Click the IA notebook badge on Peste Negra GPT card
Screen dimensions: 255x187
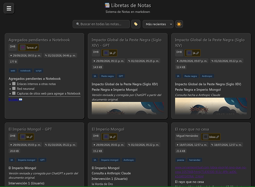[x=109, y=53]
